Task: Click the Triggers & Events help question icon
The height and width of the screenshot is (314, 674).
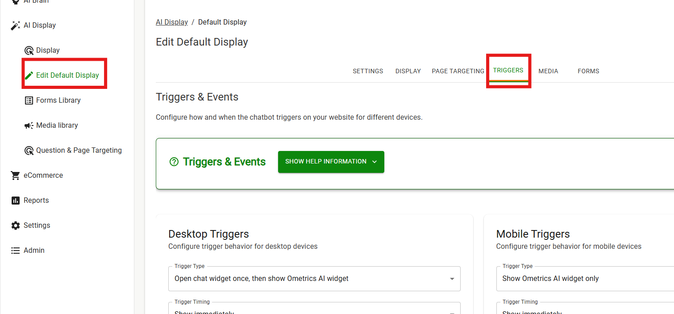Action: [x=174, y=162]
